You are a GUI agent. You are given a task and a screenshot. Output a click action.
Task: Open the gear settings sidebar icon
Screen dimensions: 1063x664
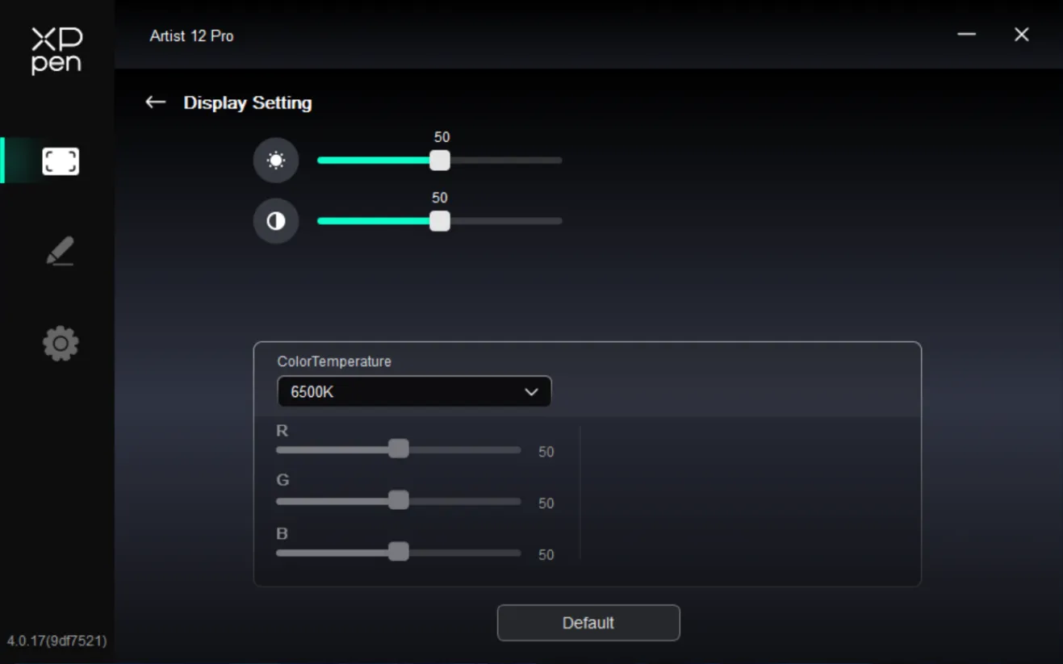pyautogui.click(x=61, y=344)
